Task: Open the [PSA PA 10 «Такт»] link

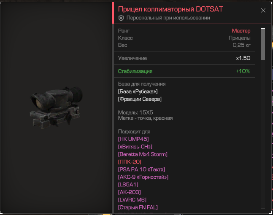Action: click(141, 169)
